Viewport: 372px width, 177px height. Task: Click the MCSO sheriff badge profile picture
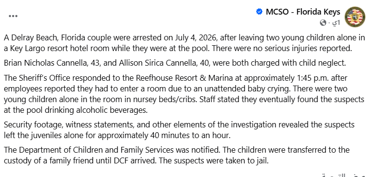pyautogui.click(x=355, y=17)
